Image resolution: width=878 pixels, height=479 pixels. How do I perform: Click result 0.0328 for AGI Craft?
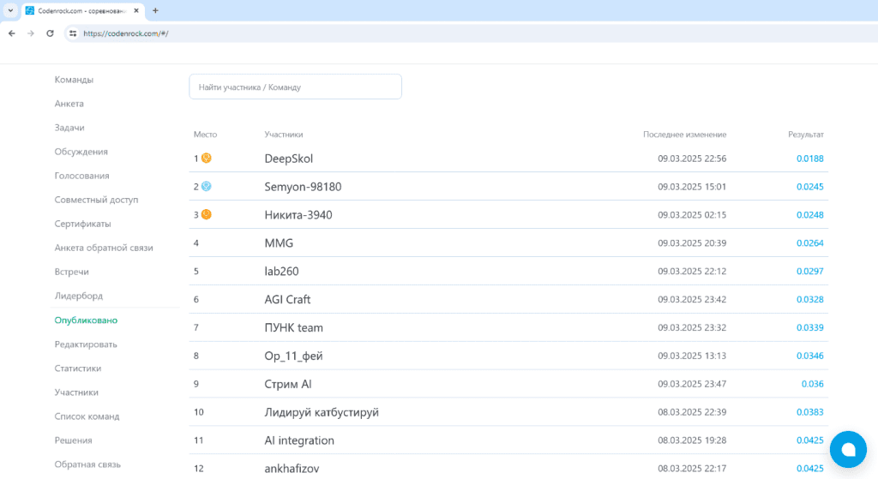pyautogui.click(x=810, y=299)
